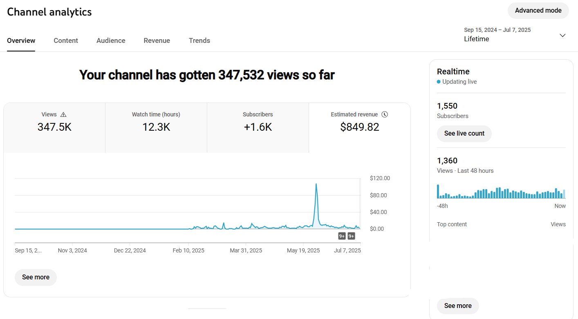The height and width of the screenshot is (319, 578).
Task: Open Advanced mode
Action: coord(538,11)
